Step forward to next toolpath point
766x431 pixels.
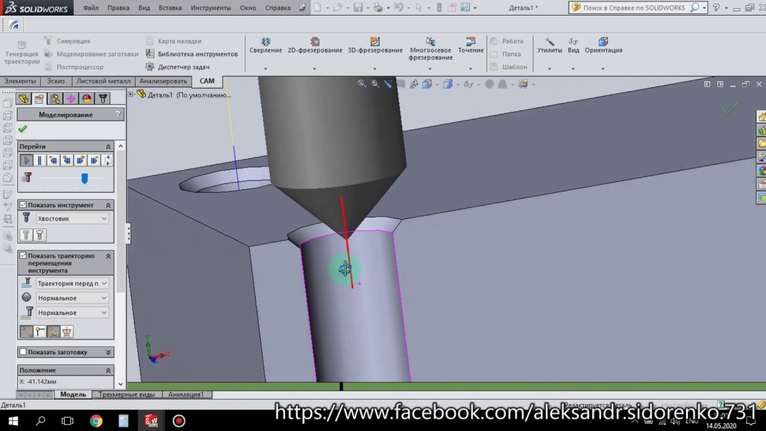(x=80, y=160)
